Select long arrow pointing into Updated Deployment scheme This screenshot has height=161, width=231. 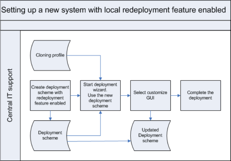tap(98, 141)
